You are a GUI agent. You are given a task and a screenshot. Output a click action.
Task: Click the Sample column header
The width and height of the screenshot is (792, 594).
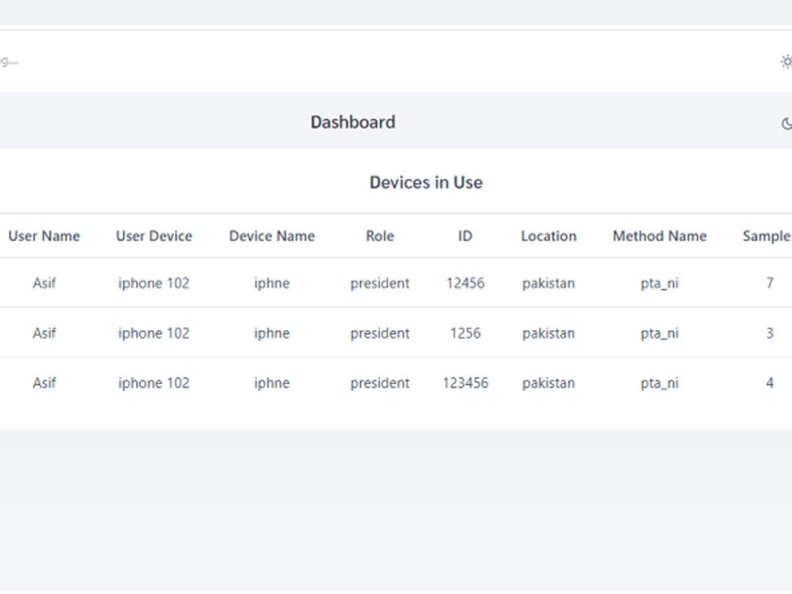[765, 236]
